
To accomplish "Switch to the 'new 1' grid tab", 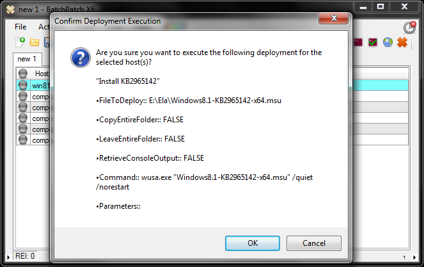I will pyautogui.click(x=27, y=59).
